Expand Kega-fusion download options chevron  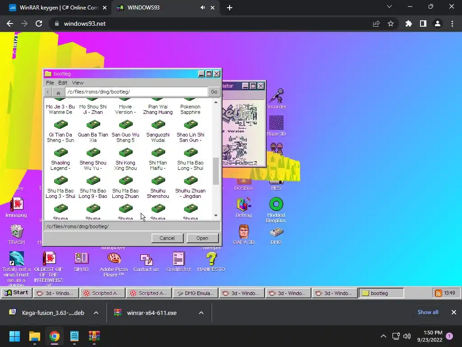[96, 313]
